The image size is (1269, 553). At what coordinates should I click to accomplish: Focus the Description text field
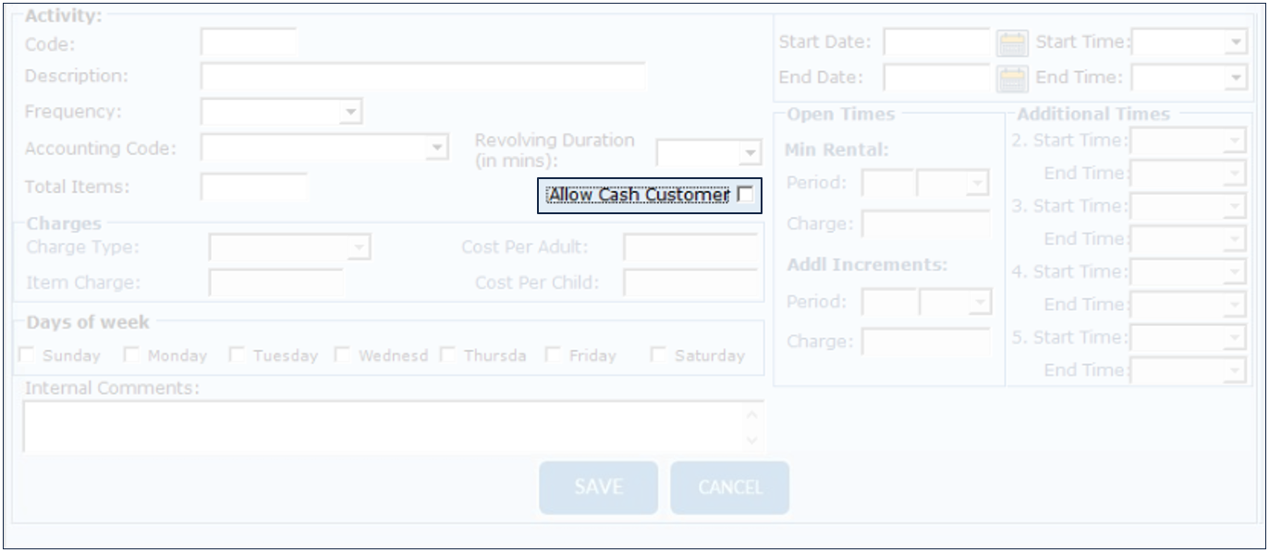[422, 77]
